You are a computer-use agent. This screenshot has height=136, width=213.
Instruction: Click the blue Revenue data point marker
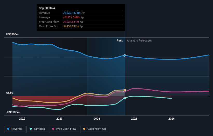(125, 56)
